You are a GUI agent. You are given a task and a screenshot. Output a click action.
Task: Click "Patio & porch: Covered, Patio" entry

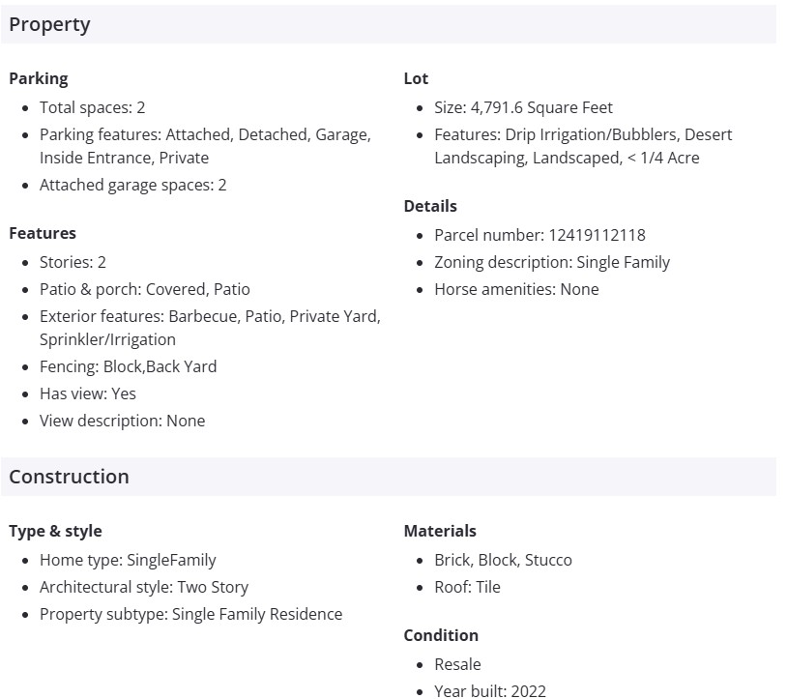pyautogui.click(x=144, y=289)
